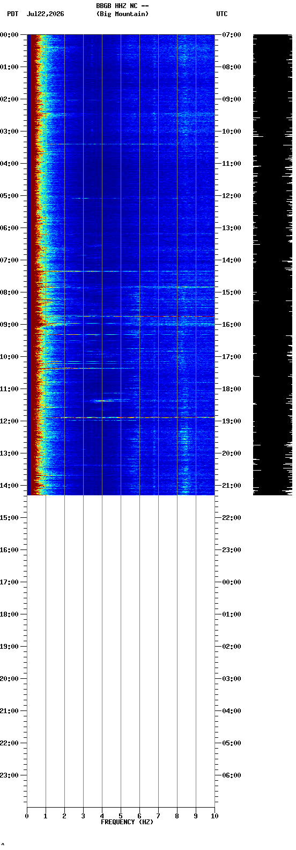Click the red low-frequency band of the spectrogram

pos(33,264)
